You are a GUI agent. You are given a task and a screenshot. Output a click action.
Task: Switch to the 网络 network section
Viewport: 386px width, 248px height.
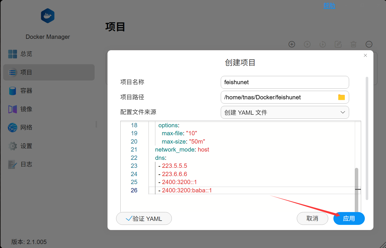(49, 128)
